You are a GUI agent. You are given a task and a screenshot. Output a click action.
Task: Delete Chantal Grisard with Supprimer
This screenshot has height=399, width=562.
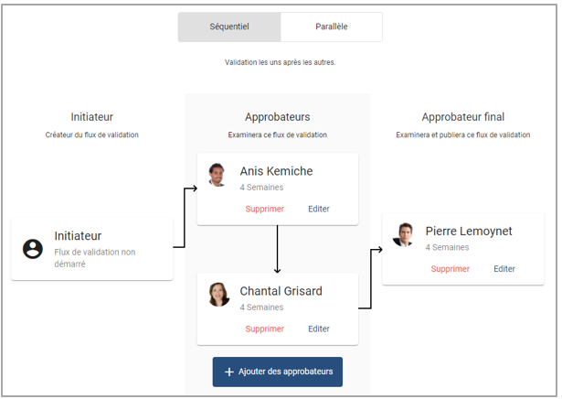click(x=264, y=329)
